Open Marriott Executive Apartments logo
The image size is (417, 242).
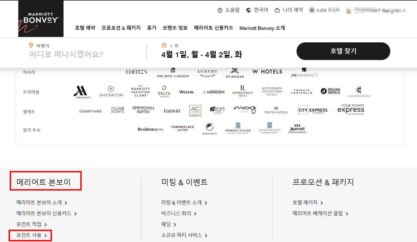(297, 129)
